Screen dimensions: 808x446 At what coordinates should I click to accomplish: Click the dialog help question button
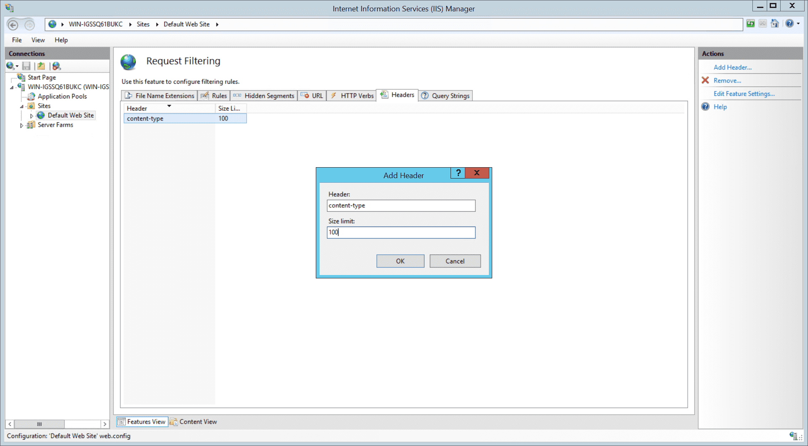click(x=458, y=173)
